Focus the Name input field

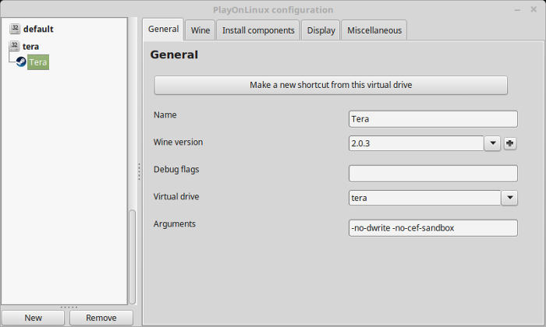pyautogui.click(x=433, y=119)
